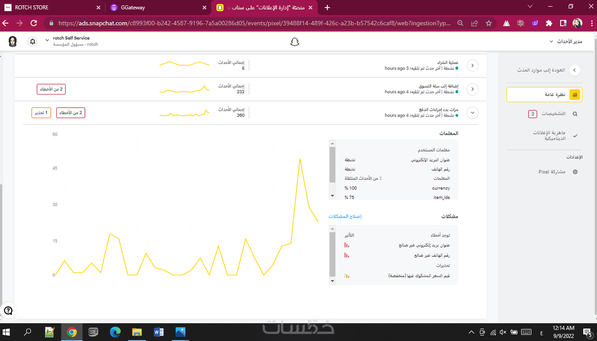This screenshot has height=341, width=597.
Task: Open the help chat icon
Action: click(8, 310)
